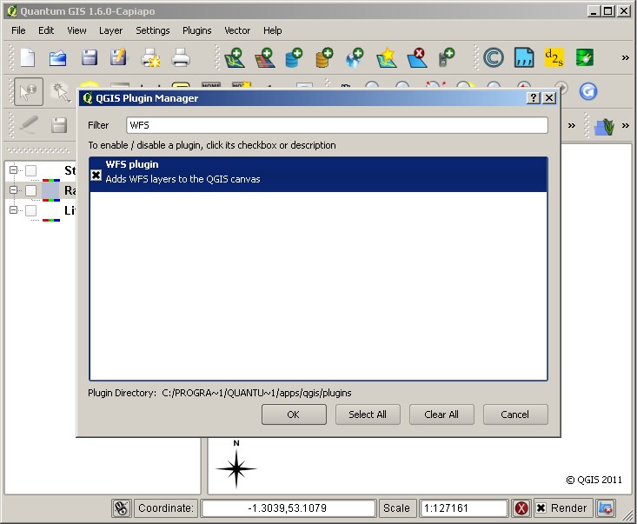Click the green plugin installer icon
Screen dimensions: 637x524
coord(585,57)
